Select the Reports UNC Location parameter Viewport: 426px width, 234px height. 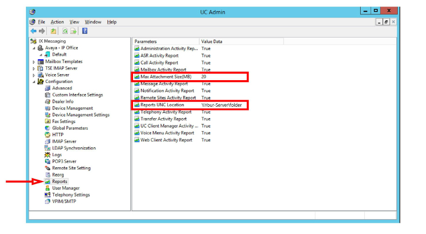coord(162,105)
